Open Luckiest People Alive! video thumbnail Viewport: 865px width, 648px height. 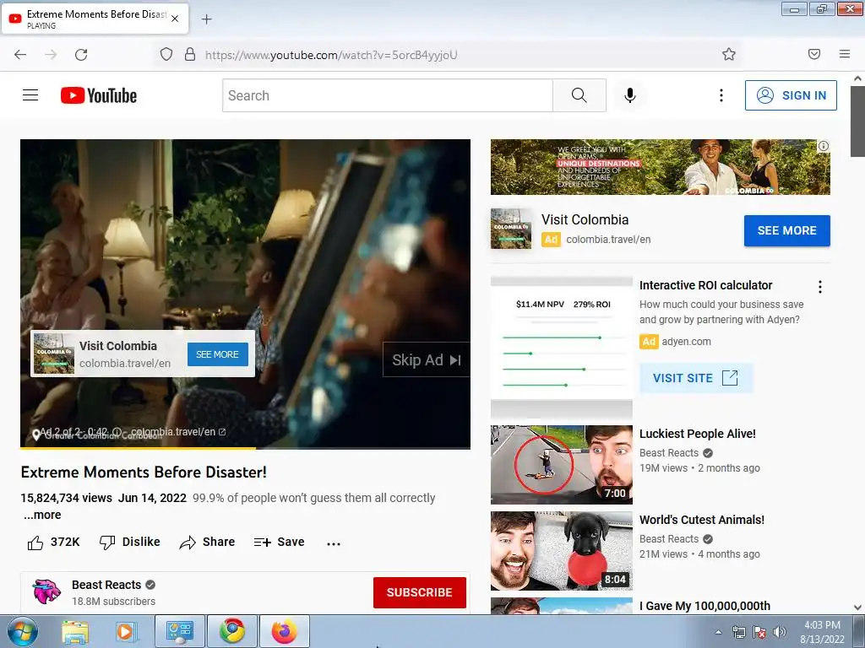pyautogui.click(x=562, y=465)
